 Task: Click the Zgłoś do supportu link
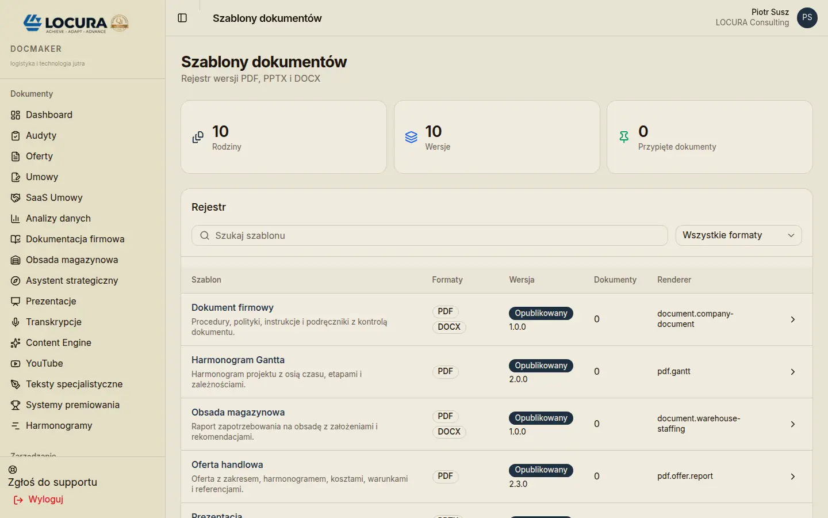52,482
